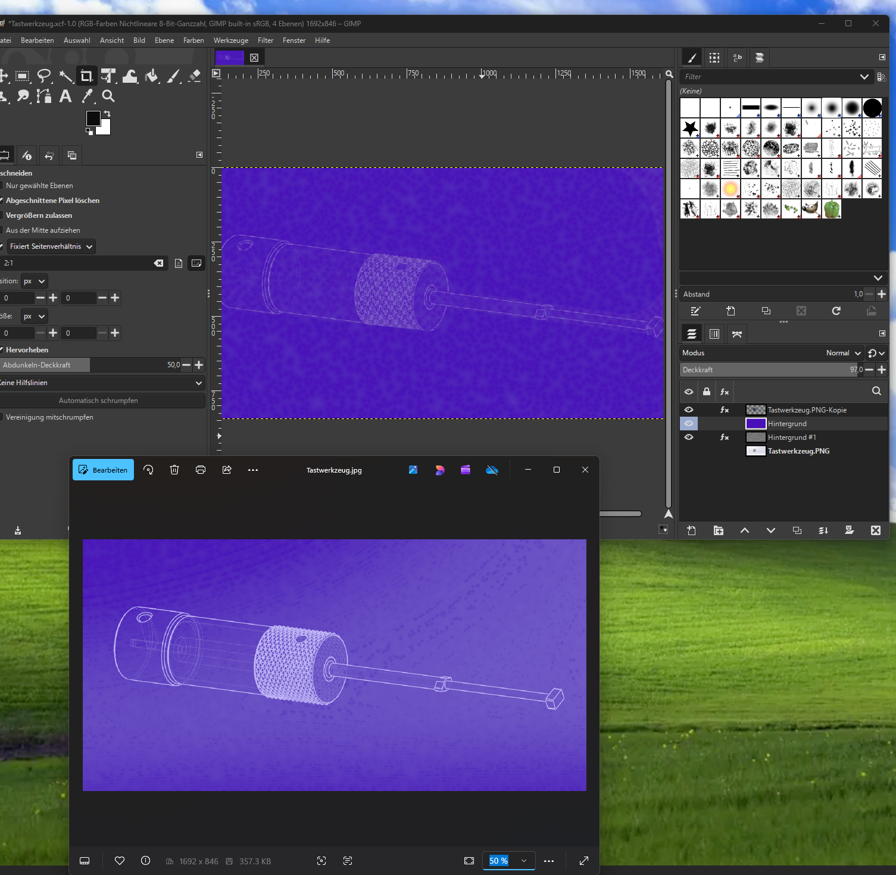
Task: Open the Filter menu in the menu bar
Action: pos(266,40)
